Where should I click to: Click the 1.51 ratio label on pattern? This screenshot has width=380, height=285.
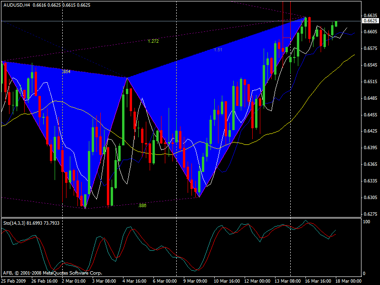(x=218, y=50)
